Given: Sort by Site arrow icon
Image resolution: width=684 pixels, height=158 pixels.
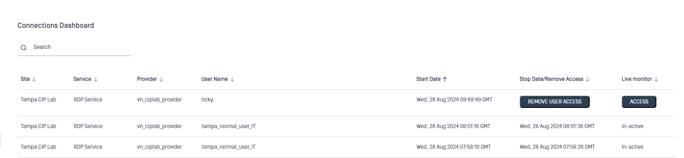Looking at the screenshot, I should pos(34,79).
